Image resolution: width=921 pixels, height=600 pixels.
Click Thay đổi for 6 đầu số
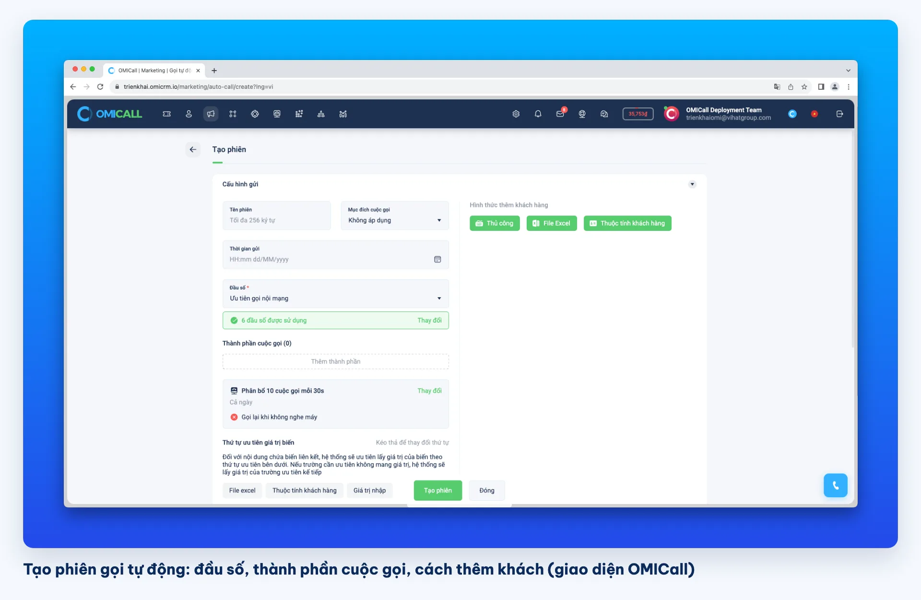(x=429, y=320)
